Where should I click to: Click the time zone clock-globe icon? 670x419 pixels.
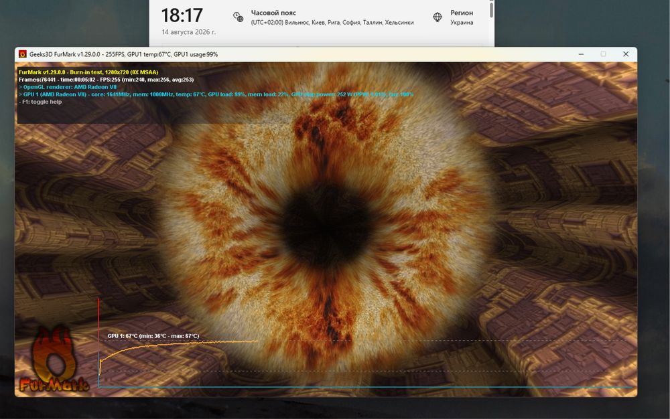point(238,17)
